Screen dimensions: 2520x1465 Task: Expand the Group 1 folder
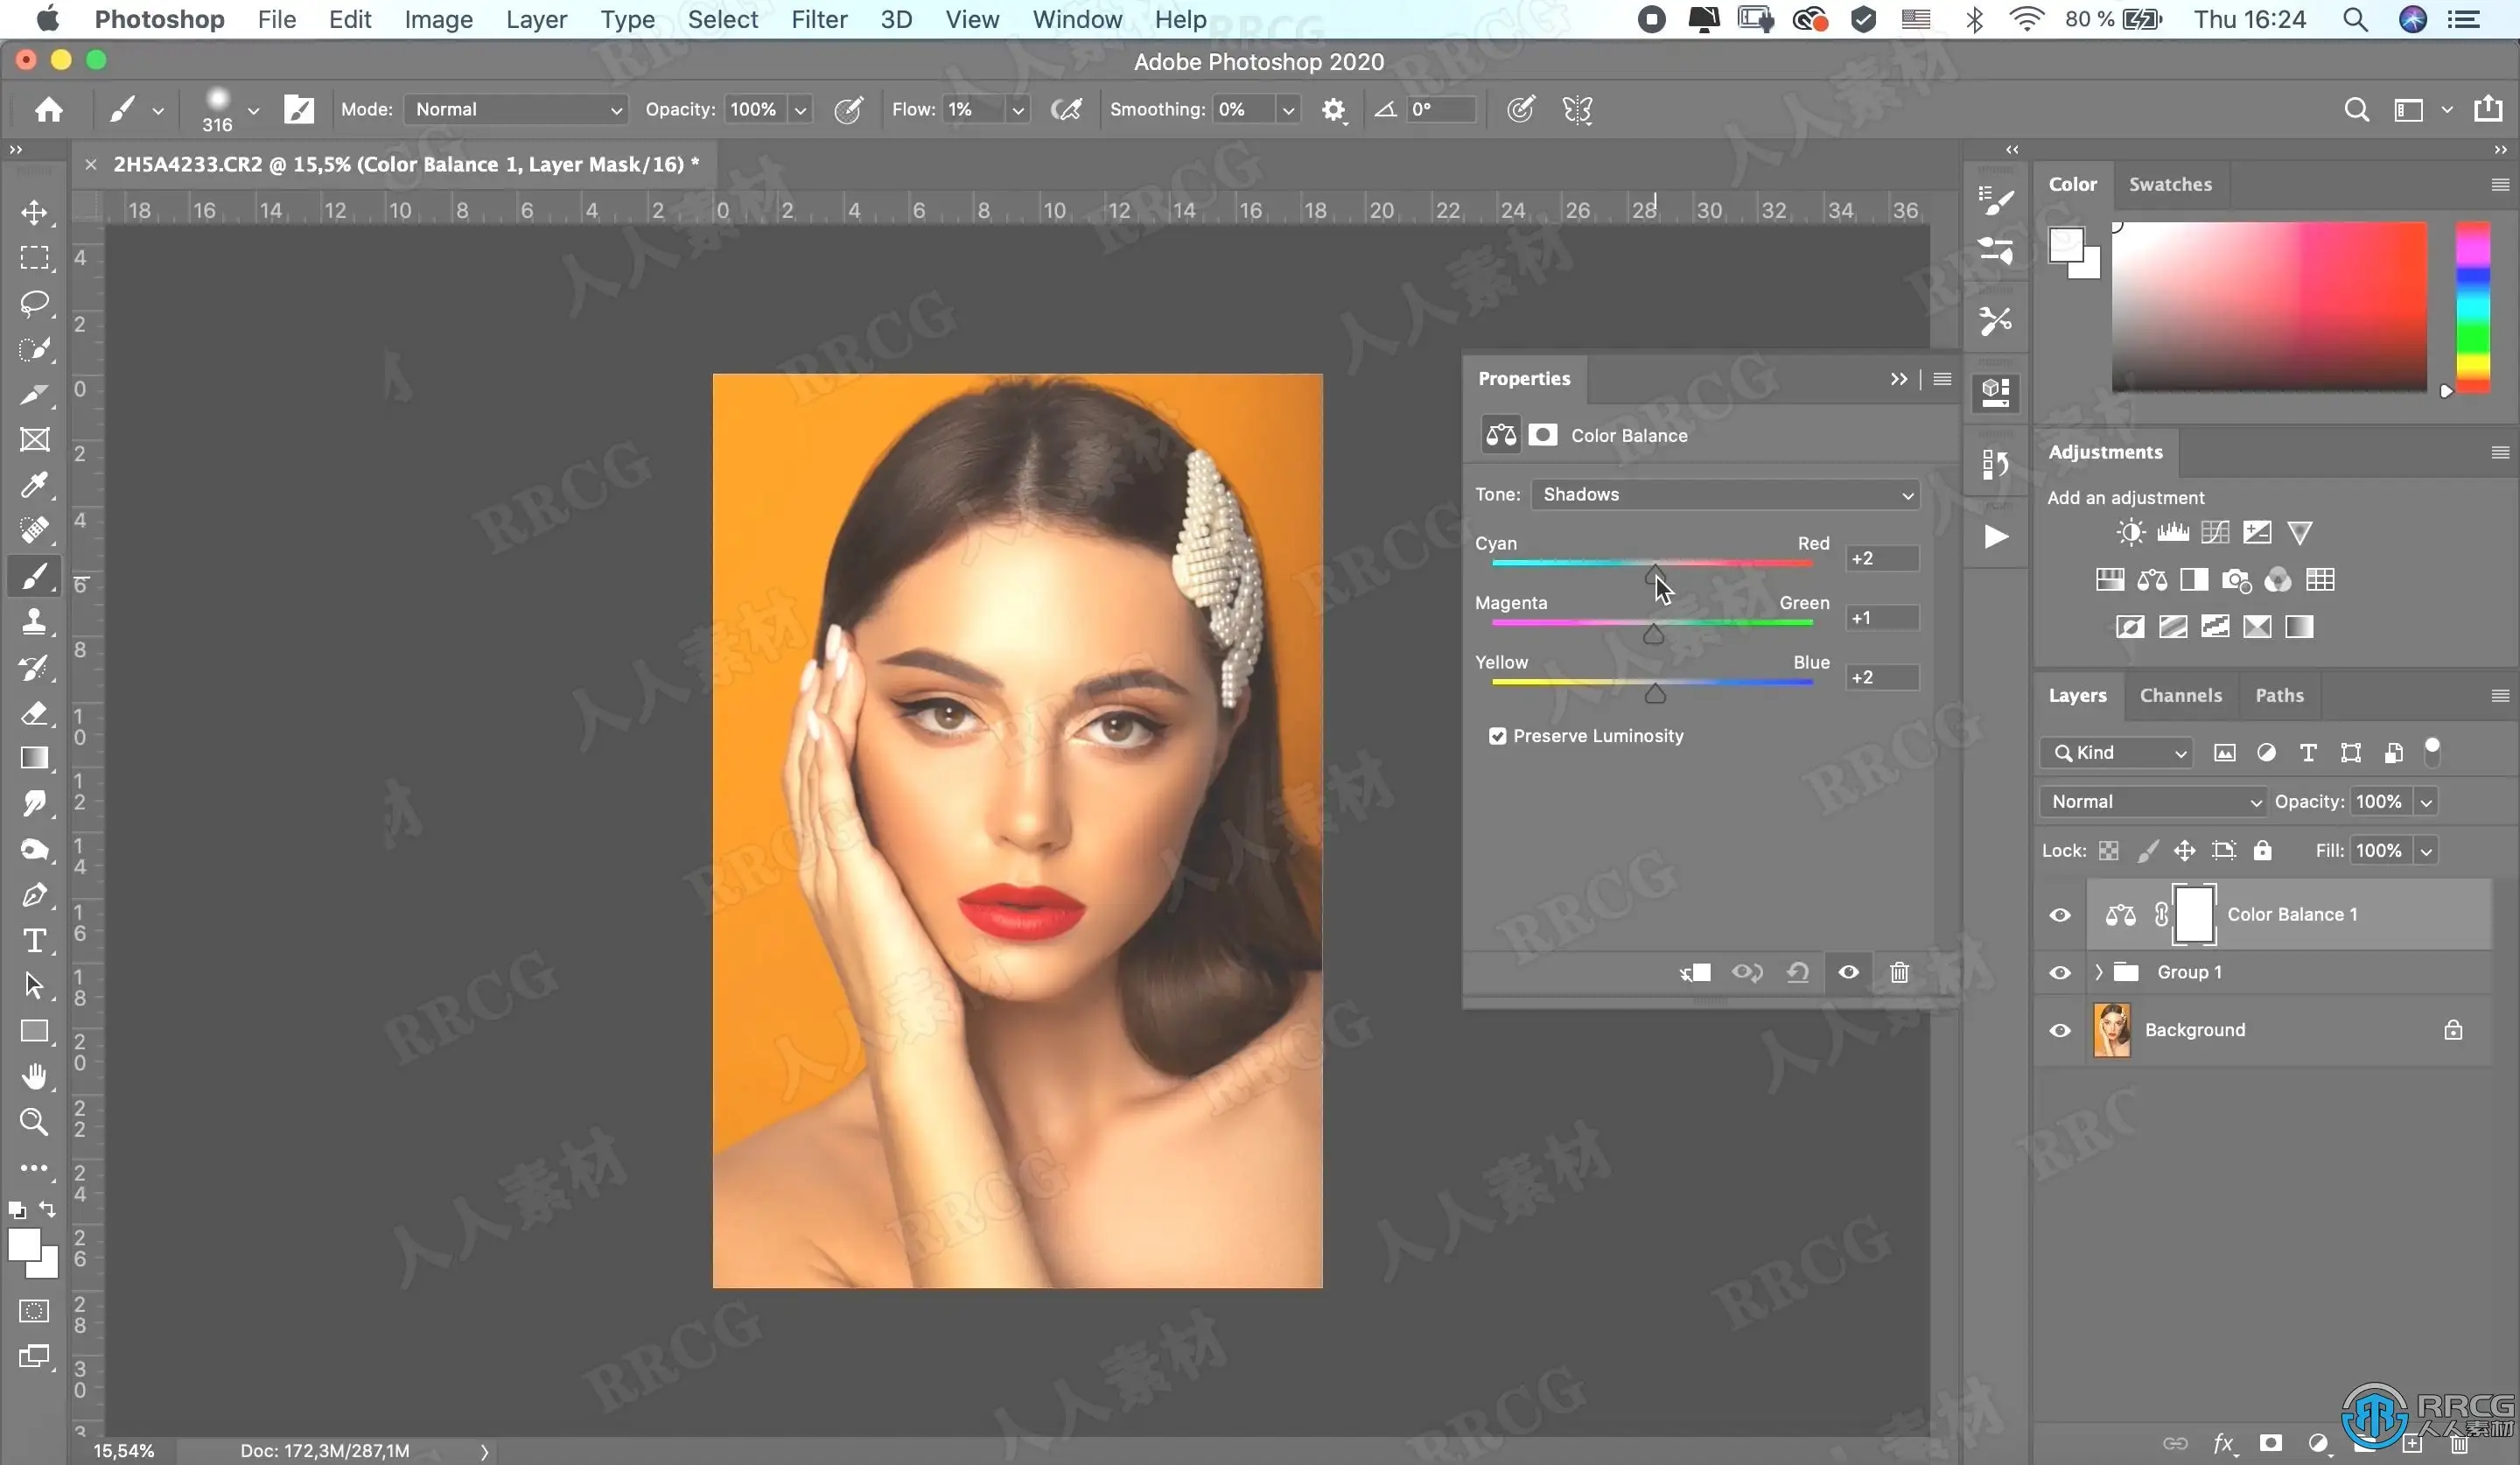point(2098,972)
